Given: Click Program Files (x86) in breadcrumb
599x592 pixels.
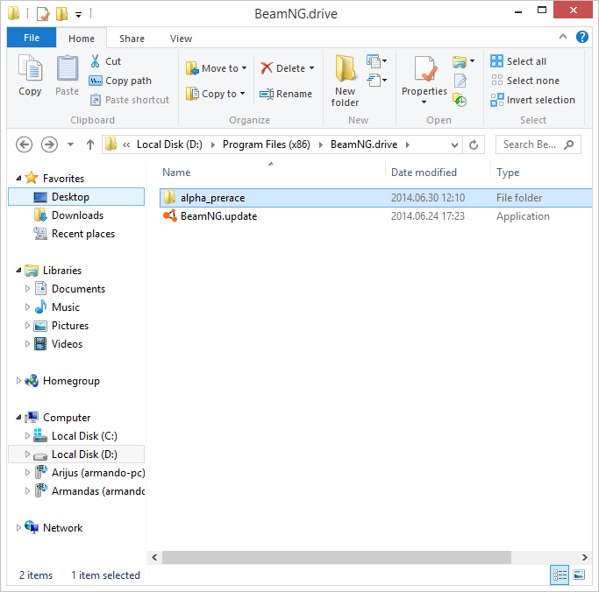Looking at the screenshot, I should point(267,144).
